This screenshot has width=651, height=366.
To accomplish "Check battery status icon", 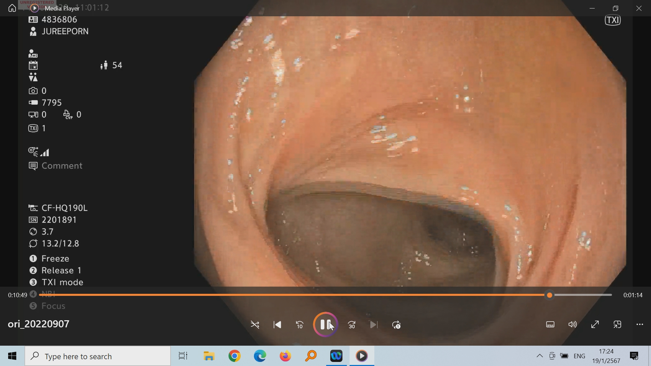I will pos(565,356).
